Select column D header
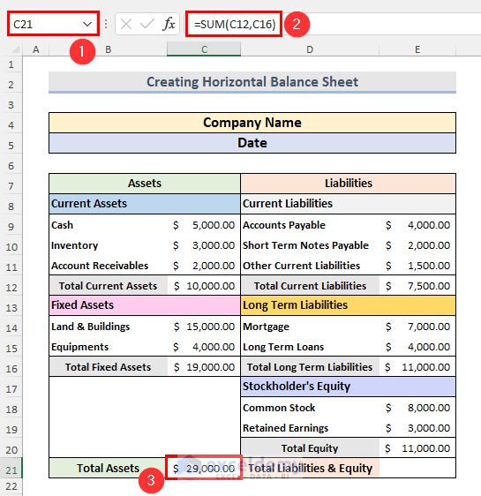This screenshot has width=481, height=496. (x=310, y=49)
